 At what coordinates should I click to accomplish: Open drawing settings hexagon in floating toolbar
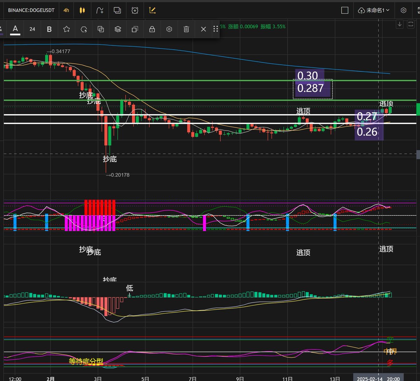[169, 29]
